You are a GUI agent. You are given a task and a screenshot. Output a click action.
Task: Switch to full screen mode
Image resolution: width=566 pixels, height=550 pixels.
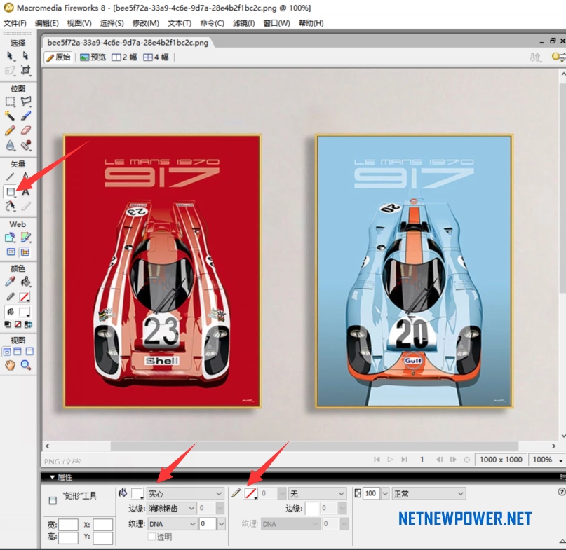click(x=29, y=351)
